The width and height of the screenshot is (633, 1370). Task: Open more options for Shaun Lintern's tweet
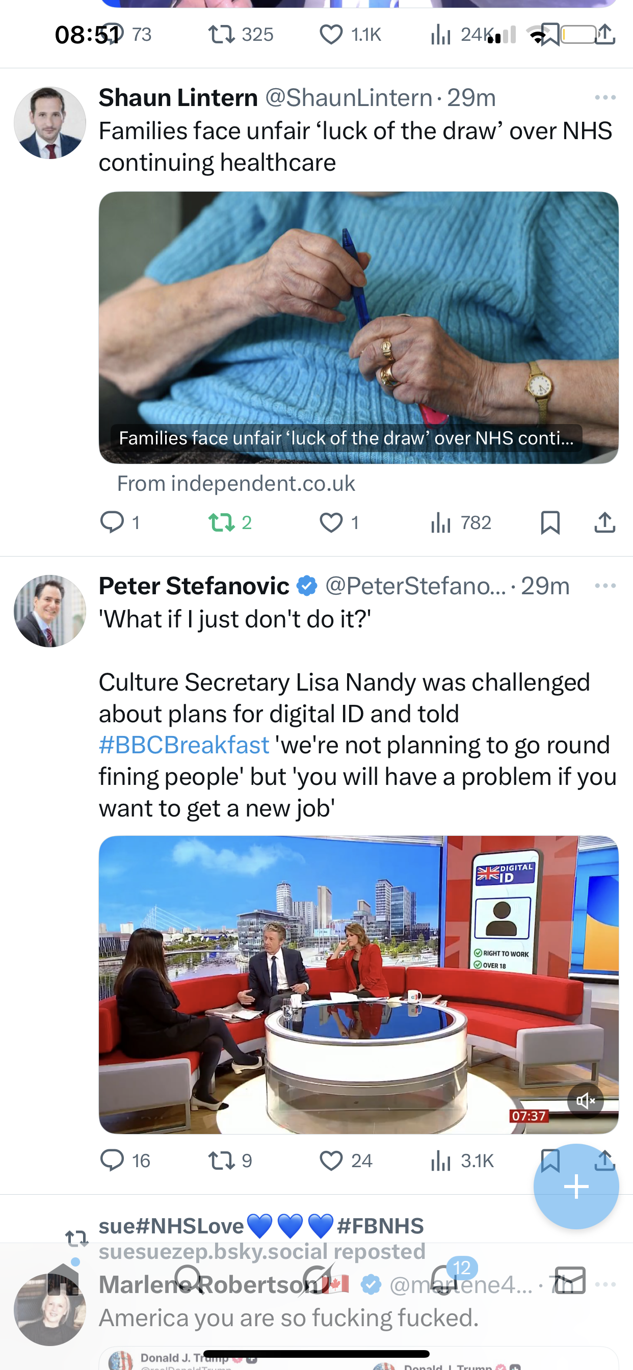click(605, 97)
